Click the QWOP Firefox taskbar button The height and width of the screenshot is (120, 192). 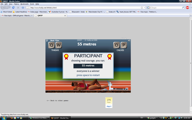pos(61,118)
